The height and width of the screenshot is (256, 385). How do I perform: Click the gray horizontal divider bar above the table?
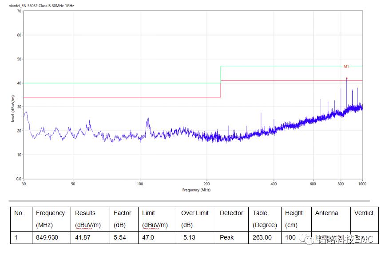click(189, 201)
